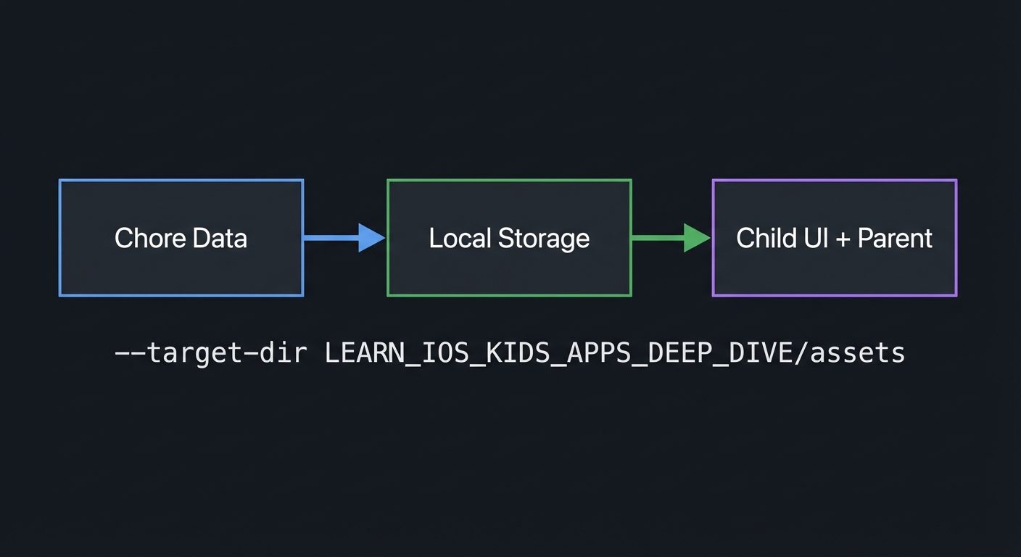Select the Local Storage label text

(x=509, y=238)
